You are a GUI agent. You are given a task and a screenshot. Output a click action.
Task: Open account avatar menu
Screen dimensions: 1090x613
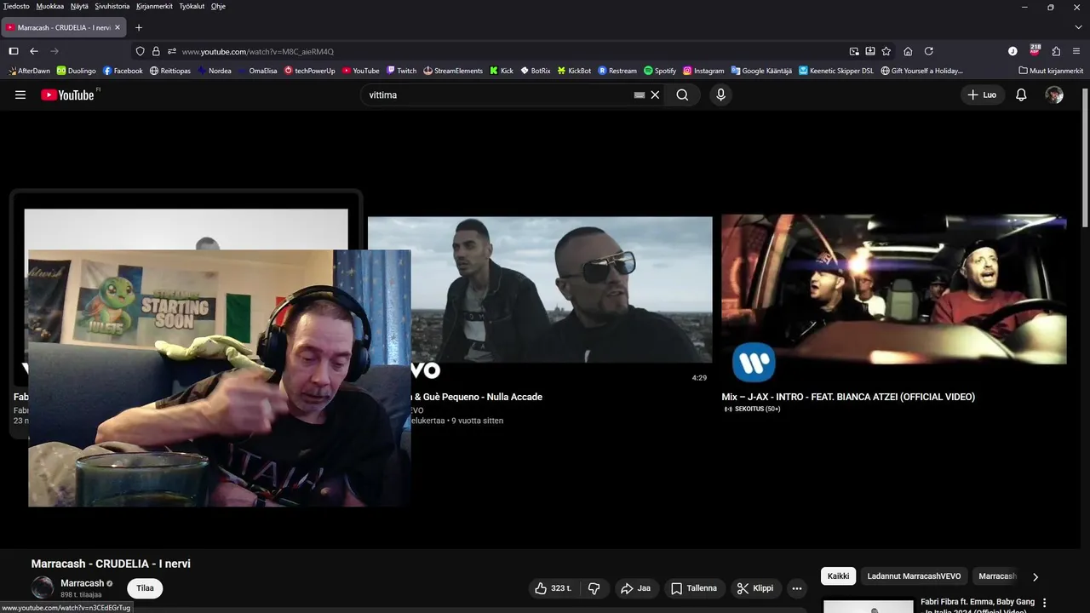click(x=1054, y=95)
